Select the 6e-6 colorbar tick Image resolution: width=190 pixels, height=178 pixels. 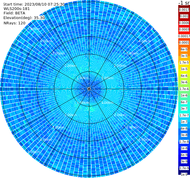[184, 76]
